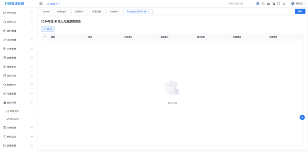Image resolution: width=308 pixels, height=152 pixels.
Task: Toggle fullscreen with the expand icon
Action: (x=278, y=4)
